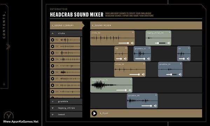Adjust the grumble_06 volume slider
The height and width of the screenshot is (126, 210).
pyautogui.click(x=147, y=106)
